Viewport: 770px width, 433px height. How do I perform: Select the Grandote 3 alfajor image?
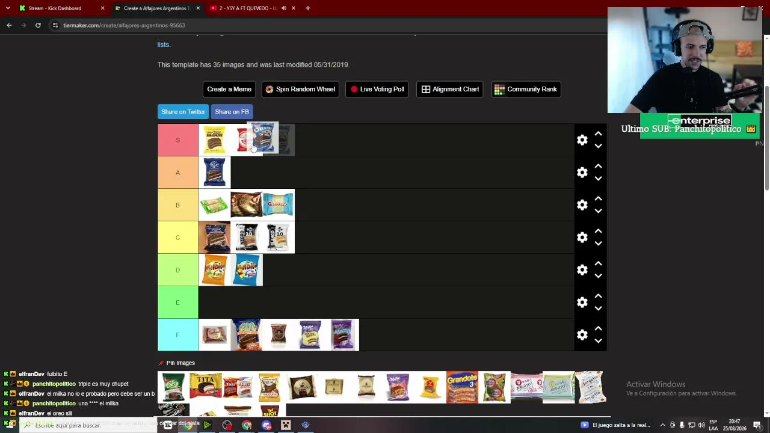point(462,387)
